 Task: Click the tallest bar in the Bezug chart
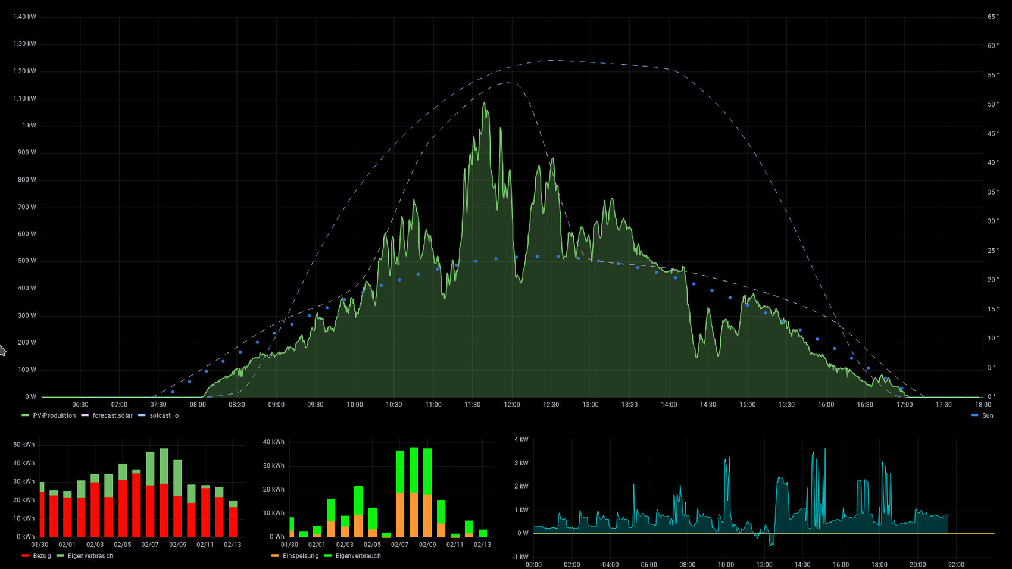(136, 505)
